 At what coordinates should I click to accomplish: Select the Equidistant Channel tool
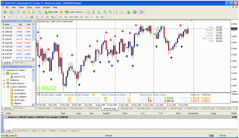click(32, 17)
